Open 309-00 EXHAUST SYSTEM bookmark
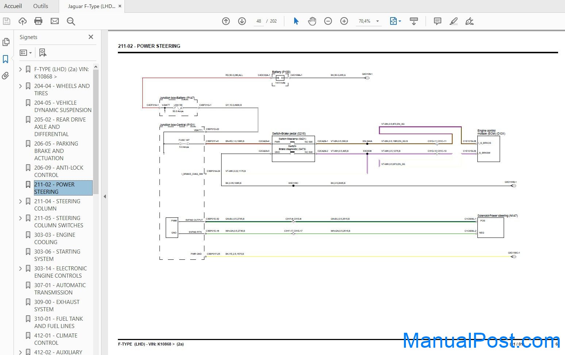Viewport: 565px width, 355px height. point(57,305)
